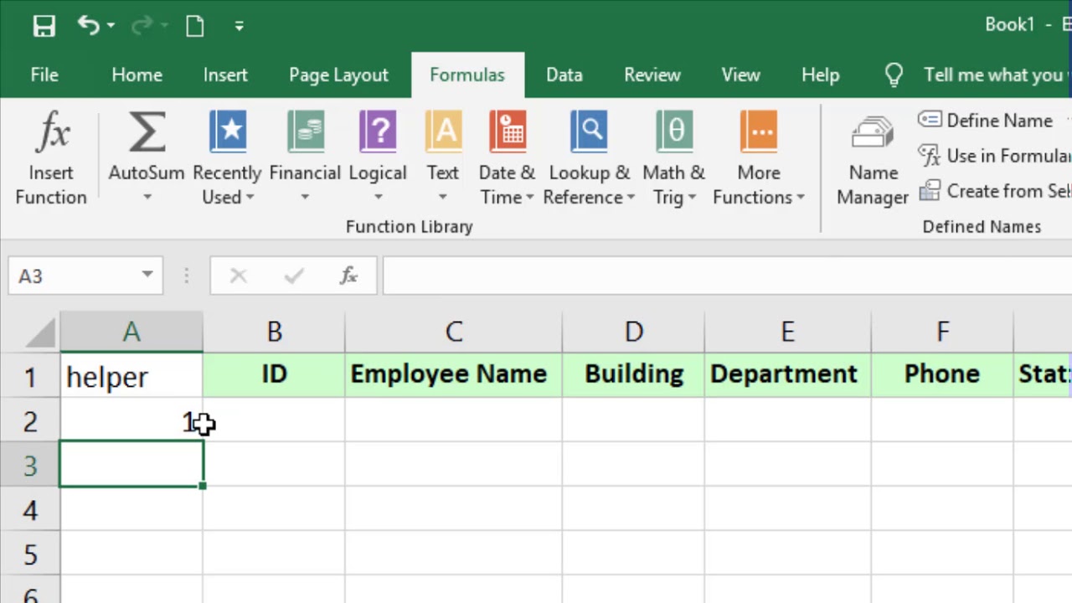Open the Logical functions icon
This screenshot has height=603, width=1072.
click(378, 132)
